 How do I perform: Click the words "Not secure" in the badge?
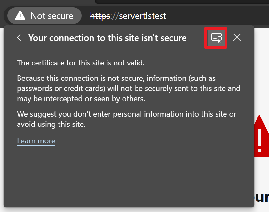point(52,16)
